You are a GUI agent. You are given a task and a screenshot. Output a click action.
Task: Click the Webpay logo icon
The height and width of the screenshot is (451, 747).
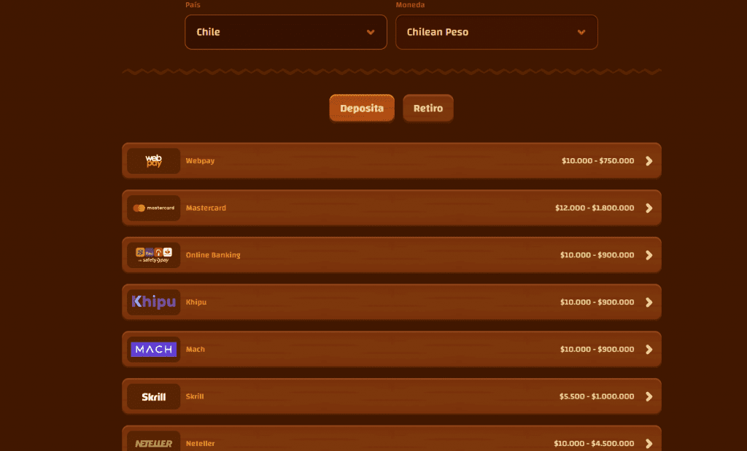[x=153, y=161]
